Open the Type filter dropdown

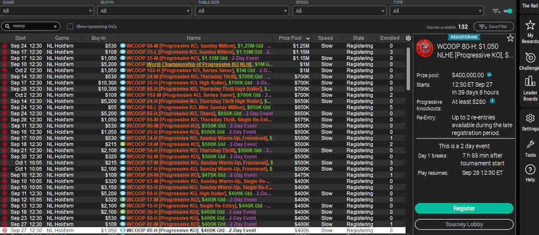tap(437, 11)
